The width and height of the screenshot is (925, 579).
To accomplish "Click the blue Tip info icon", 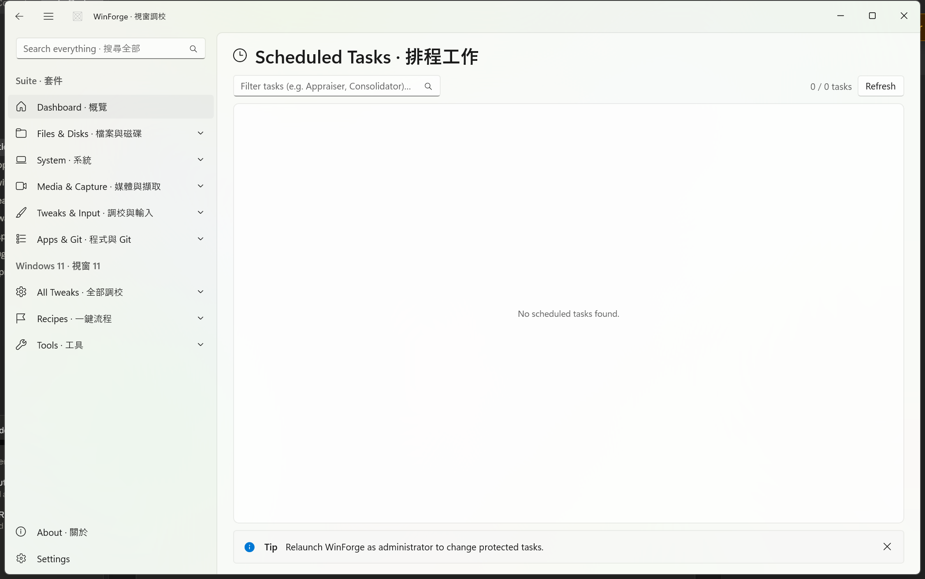I will [249, 547].
